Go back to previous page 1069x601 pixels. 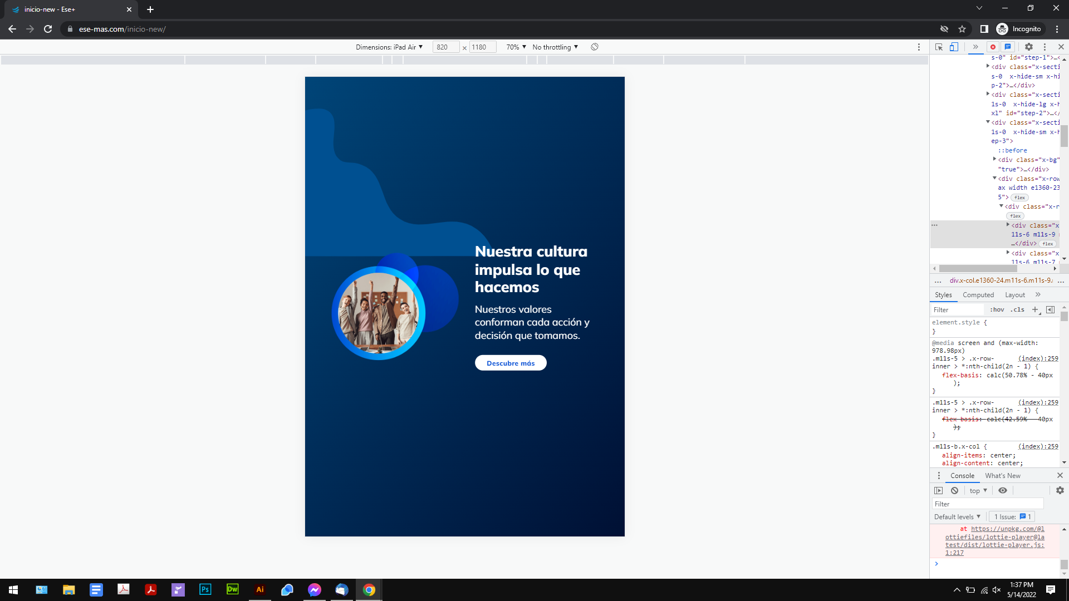[x=12, y=29]
